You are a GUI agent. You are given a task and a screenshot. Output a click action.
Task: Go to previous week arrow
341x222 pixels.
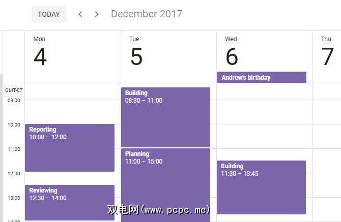click(80, 14)
